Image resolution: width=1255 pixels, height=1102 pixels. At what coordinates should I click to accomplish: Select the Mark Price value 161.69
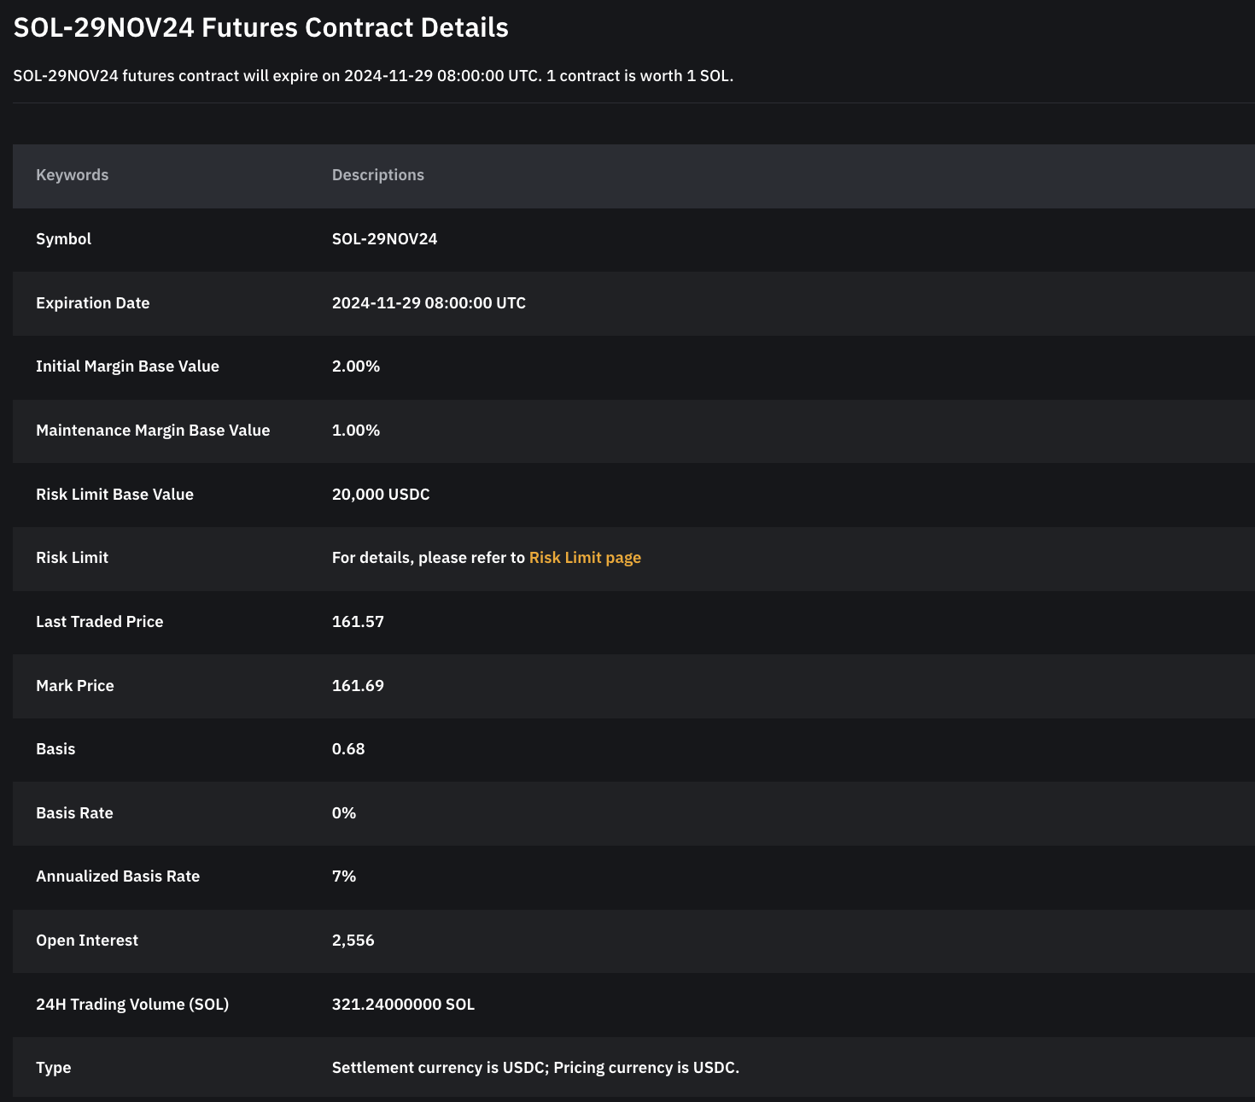click(358, 686)
